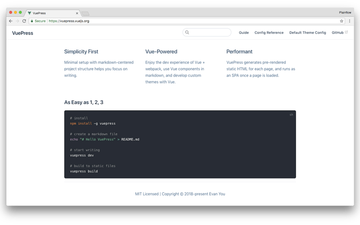360x225 pixels.
Task: Click the 'vuepress build' command
Action: pos(84,171)
